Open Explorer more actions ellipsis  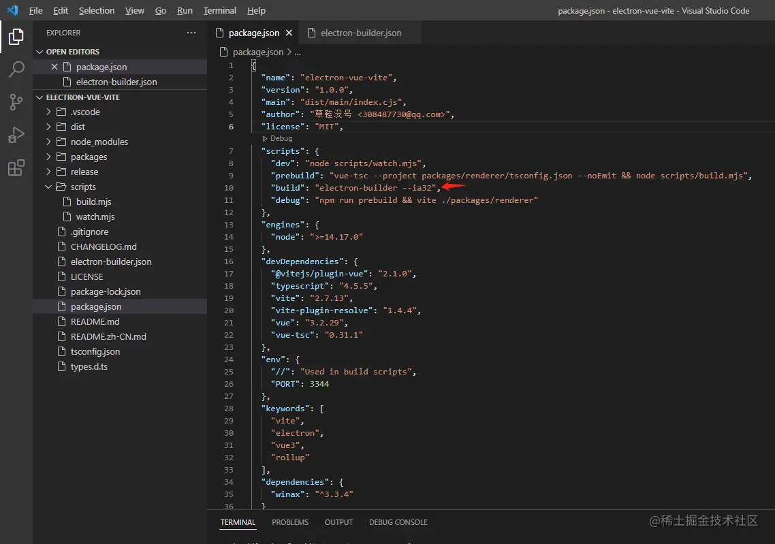(191, 33)
